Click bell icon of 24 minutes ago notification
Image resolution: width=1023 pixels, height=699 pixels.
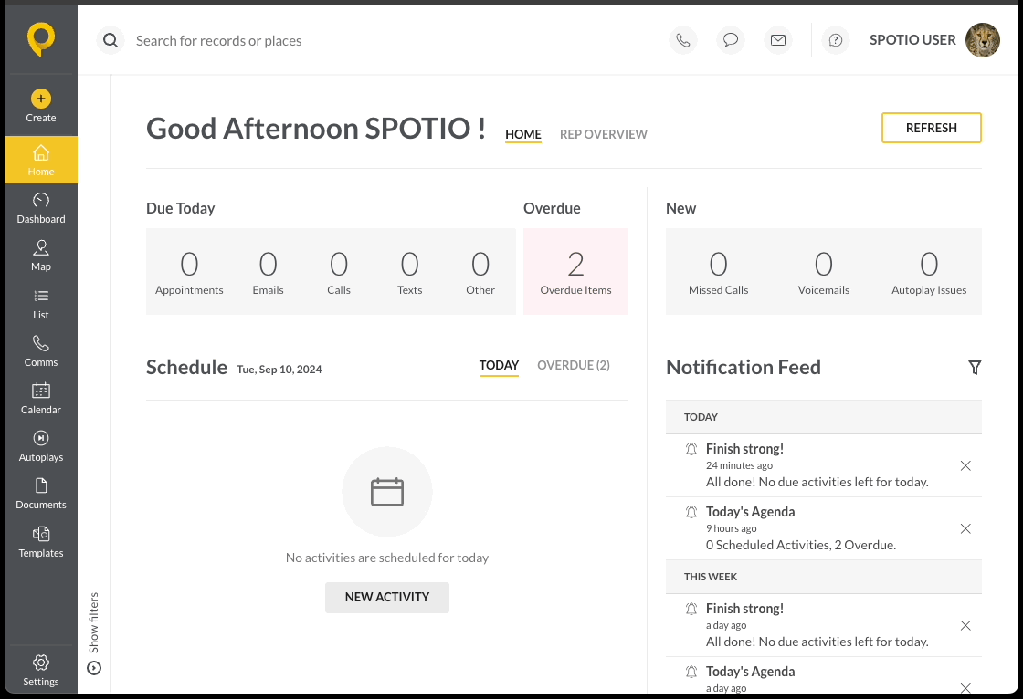tap(691, 449)
